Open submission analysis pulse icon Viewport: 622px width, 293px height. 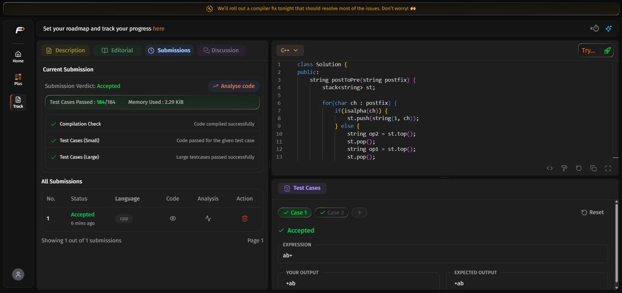coord(208,218)
